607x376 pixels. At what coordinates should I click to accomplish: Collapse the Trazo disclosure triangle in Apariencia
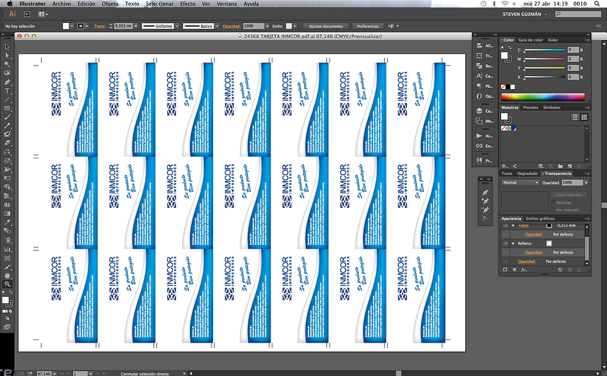coord(513,225)
